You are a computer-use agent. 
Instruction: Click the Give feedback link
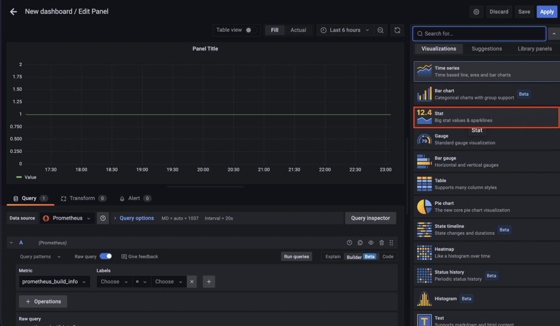(x=139, y=257)
